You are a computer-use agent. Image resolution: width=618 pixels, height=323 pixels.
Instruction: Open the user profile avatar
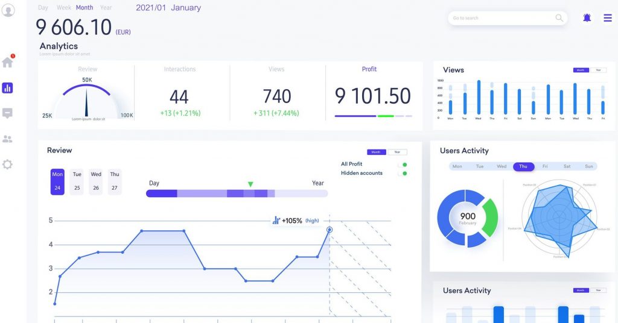tap(8, 10)
